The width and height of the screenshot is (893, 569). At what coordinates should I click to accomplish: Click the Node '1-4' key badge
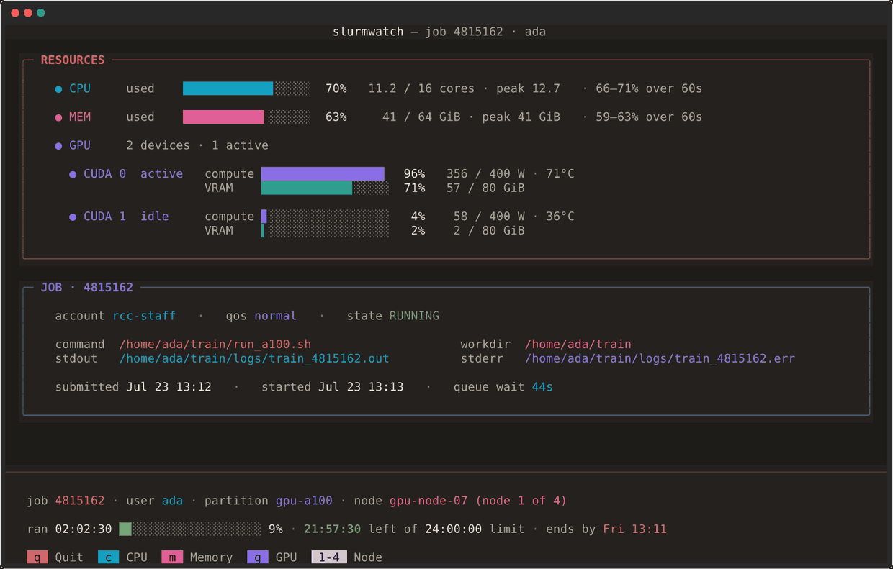point(329,557)
